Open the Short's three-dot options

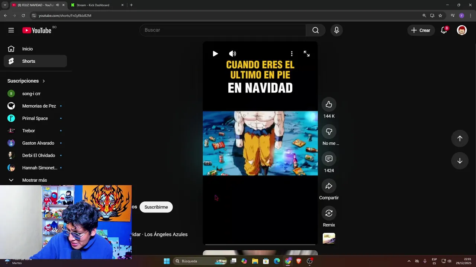click(x=292, y=54)
